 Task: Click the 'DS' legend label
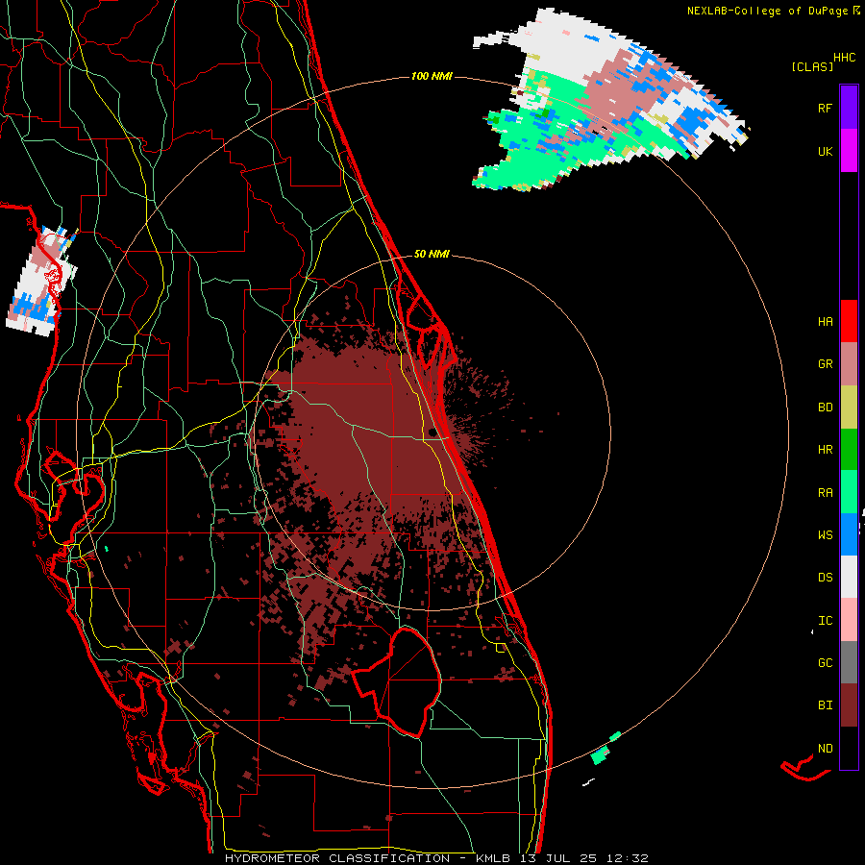(x=825, y=578)
